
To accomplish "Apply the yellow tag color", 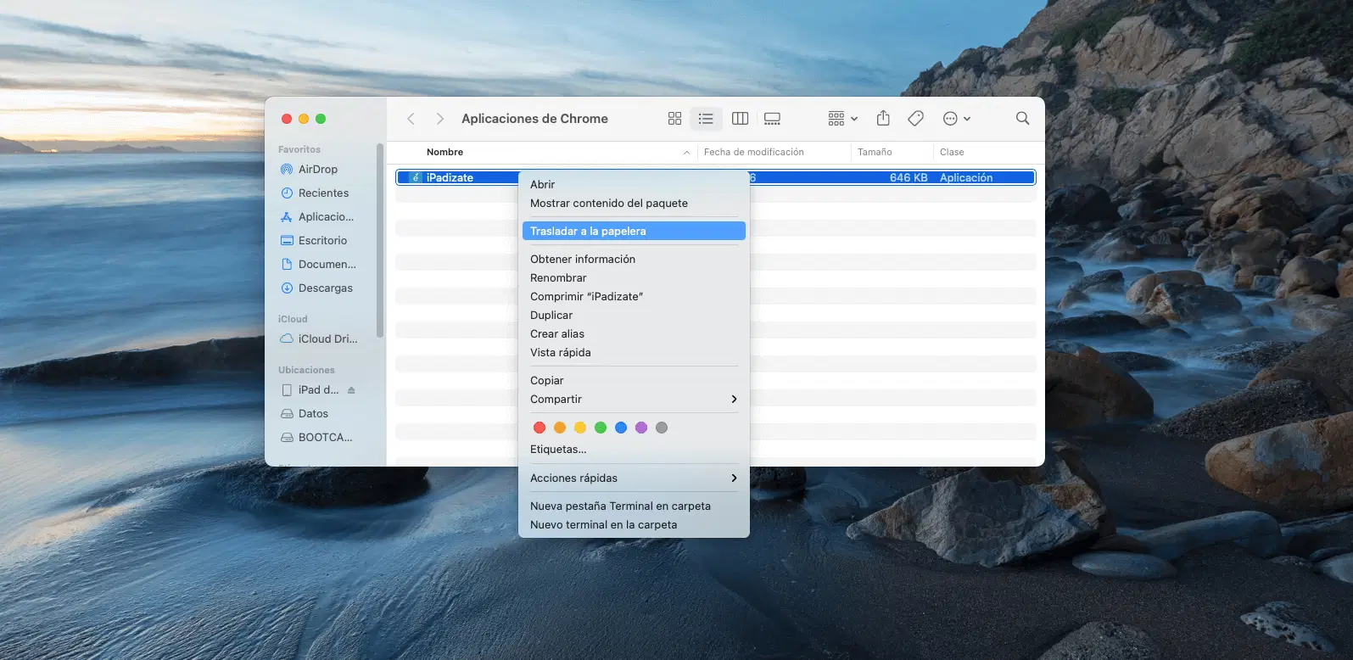I will (580, 428).
